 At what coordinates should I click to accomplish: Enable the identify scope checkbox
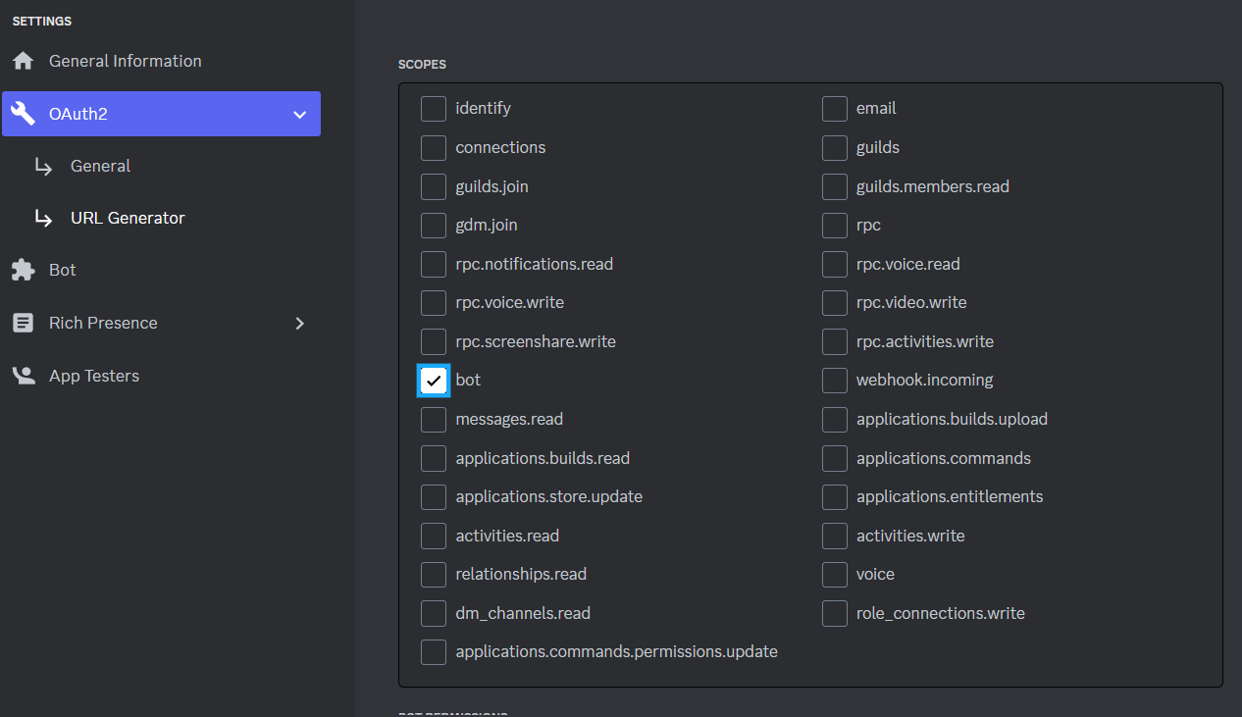[x=434, y=109]
